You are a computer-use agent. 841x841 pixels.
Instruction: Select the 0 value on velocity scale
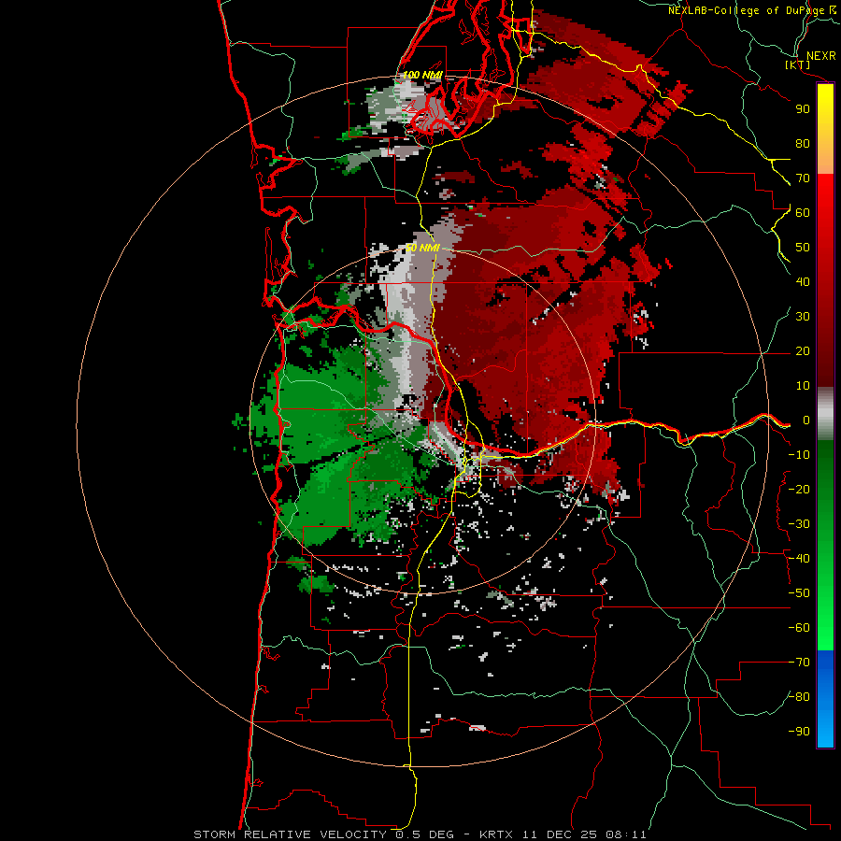click(x=806, y=420)
